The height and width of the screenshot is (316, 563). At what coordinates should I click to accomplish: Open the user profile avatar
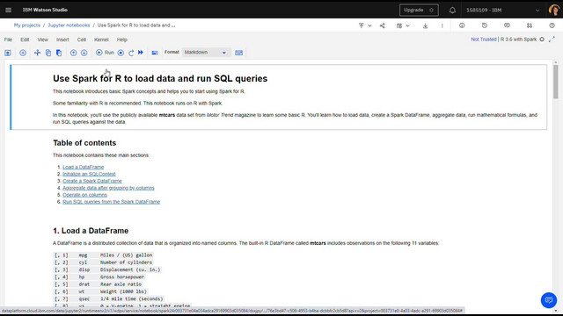pyautogui.click(x=554, y=10)
